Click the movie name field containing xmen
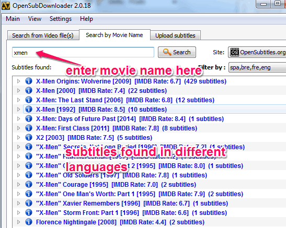 [83, 52]
